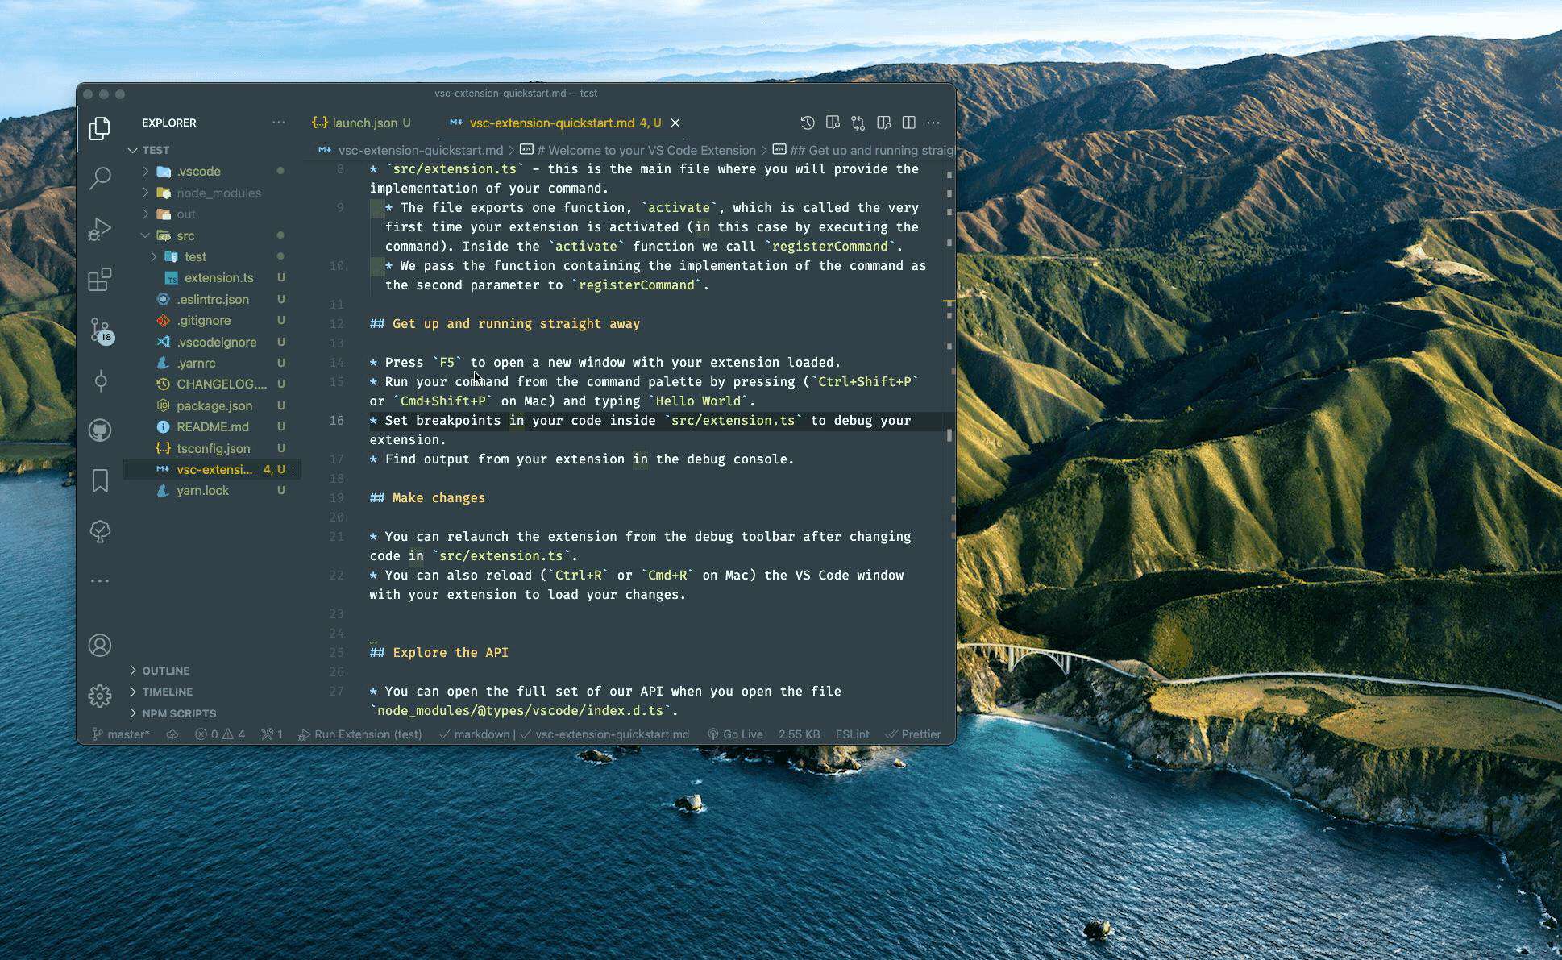The height and width of the screenshot is (960, 1562).
Task: Click the git compare arrows toolbar icon
Action: click(858, 123)
